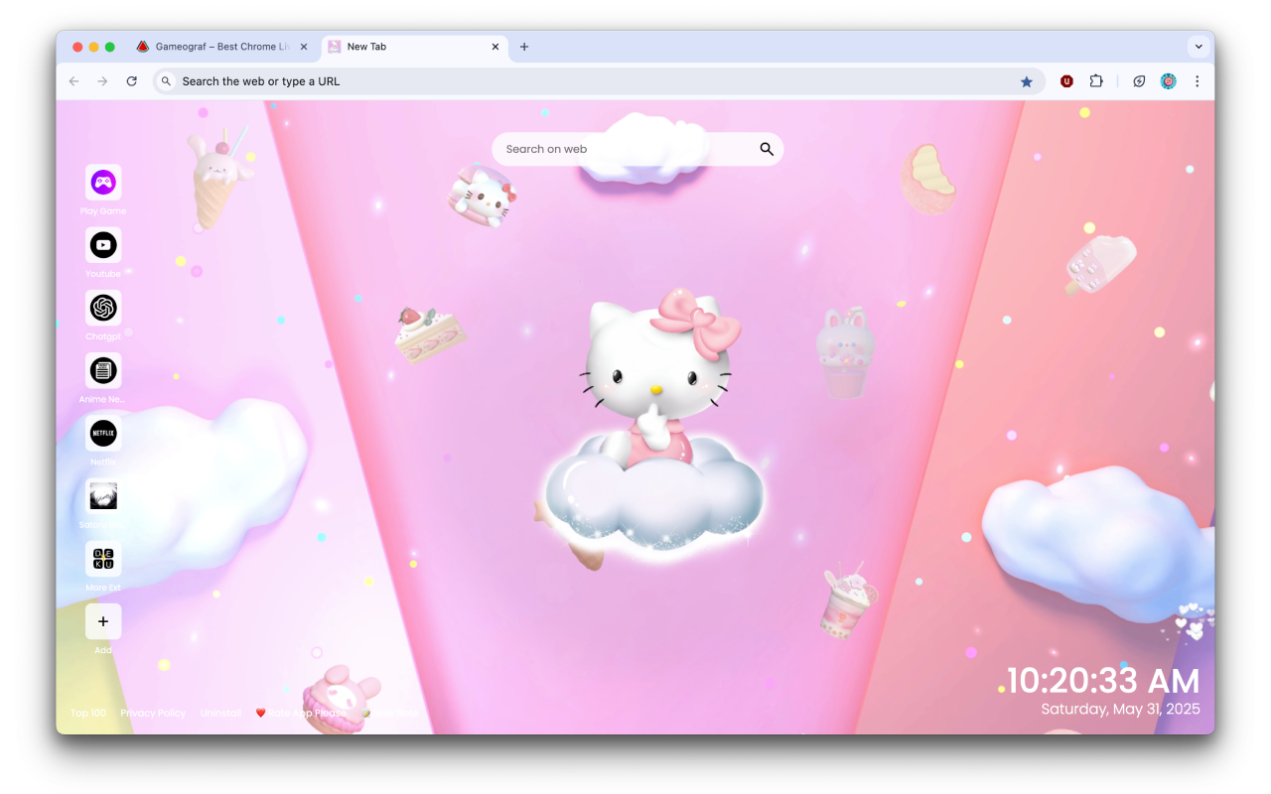
Task: Click the date Saturday, May 31, 2025
Action: (x=1120, y=709)
